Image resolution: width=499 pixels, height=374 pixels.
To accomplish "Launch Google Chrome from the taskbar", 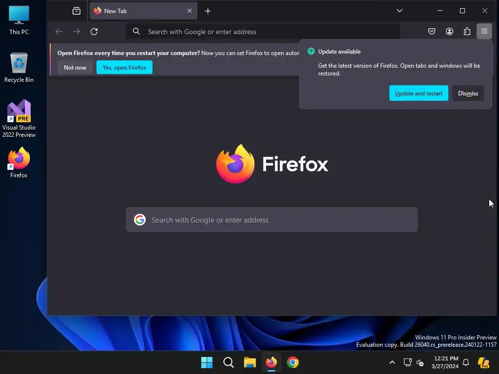I will pos(293,362).
